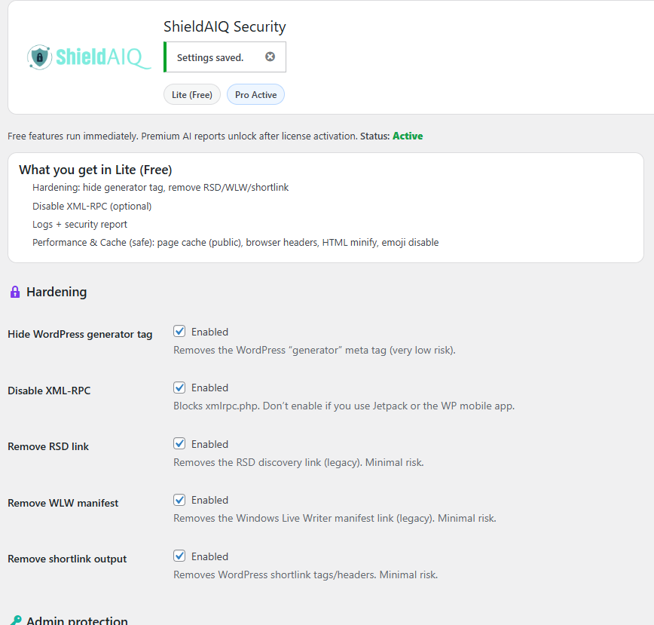Select the ShieldAIQ Security title

[x=225, y=26]
